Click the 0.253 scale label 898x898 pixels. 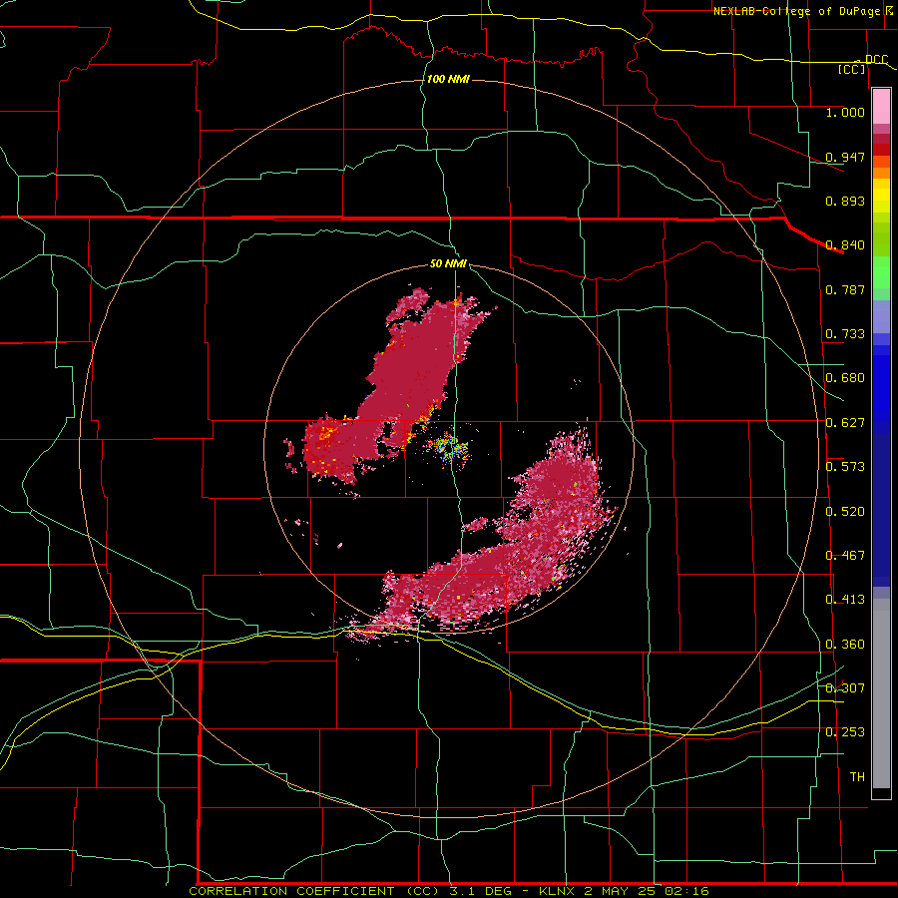pyautogui.click(x=845, y=732)
